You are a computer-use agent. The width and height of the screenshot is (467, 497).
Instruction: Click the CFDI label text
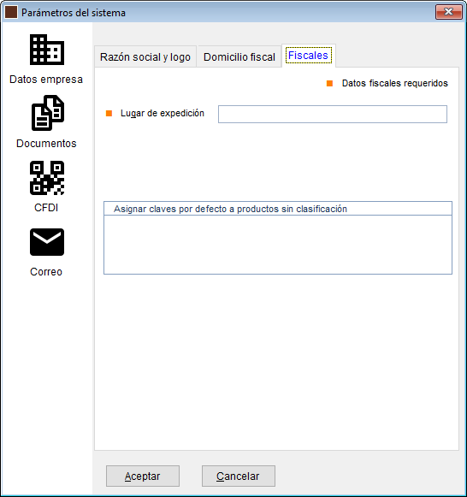coord(46,208)
